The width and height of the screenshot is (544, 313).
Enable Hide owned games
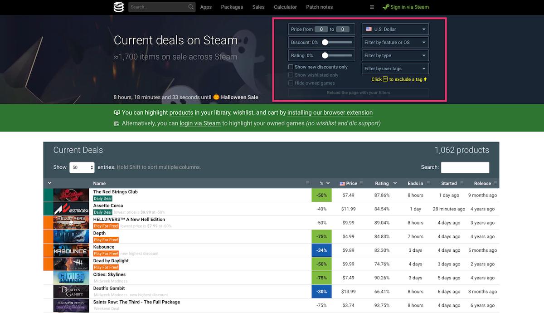click(x=290, y=83)
